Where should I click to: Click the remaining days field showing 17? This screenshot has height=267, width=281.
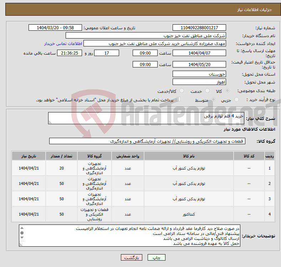(x=107, y=53)
